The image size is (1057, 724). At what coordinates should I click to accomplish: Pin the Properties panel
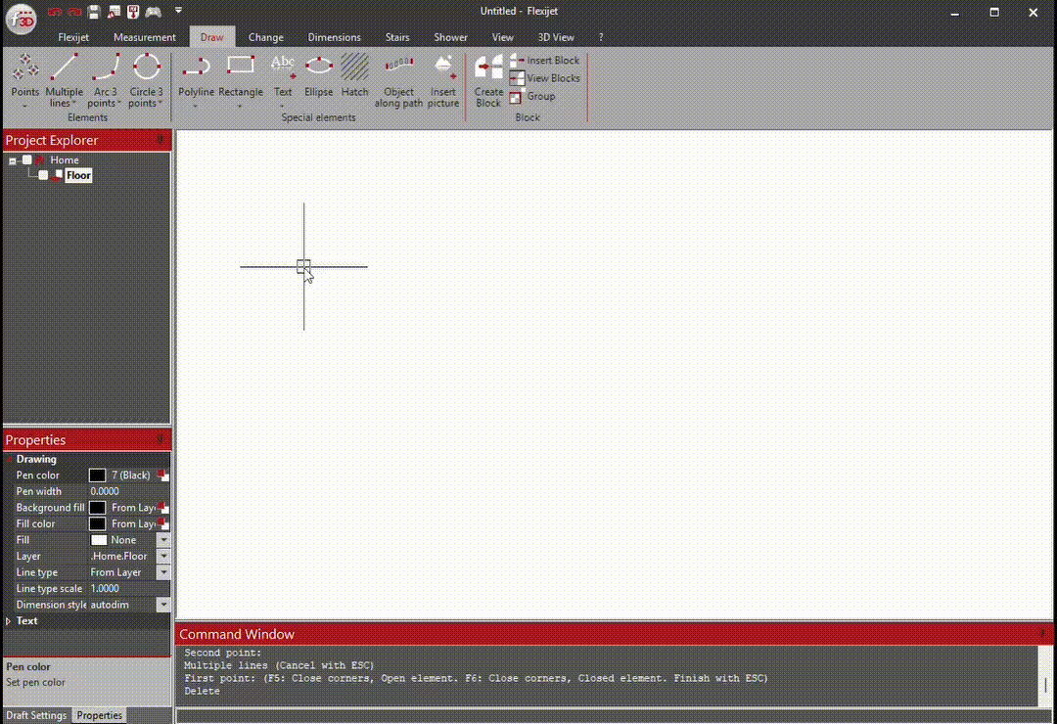coord(161,439)
